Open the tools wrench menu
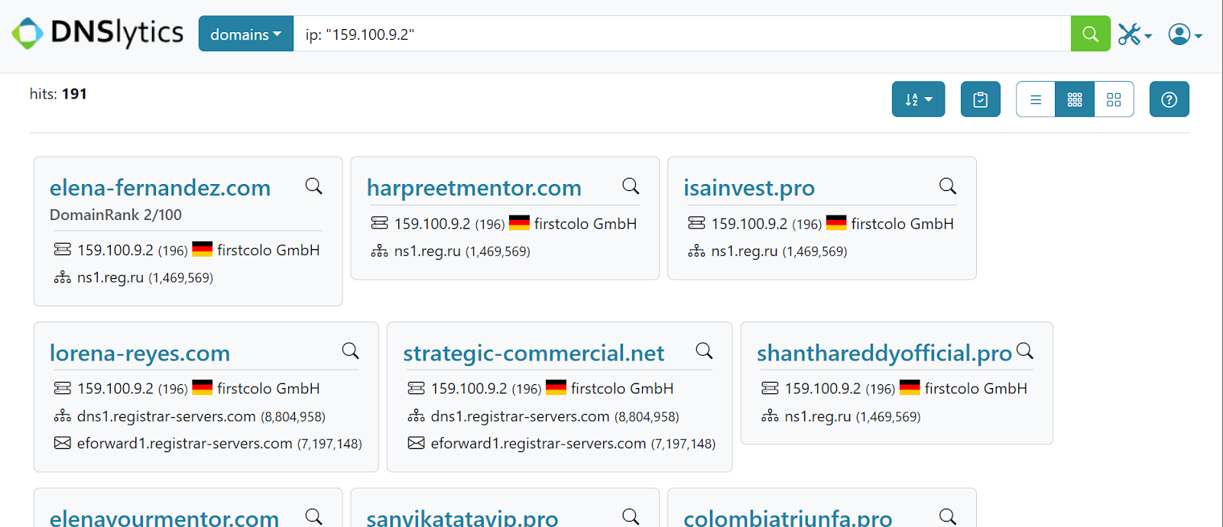Viewport: 1223px width, 527px height. (1134, 34)
